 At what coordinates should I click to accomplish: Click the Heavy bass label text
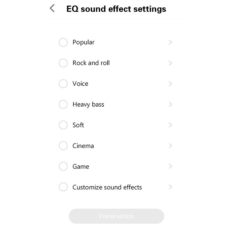88,105
